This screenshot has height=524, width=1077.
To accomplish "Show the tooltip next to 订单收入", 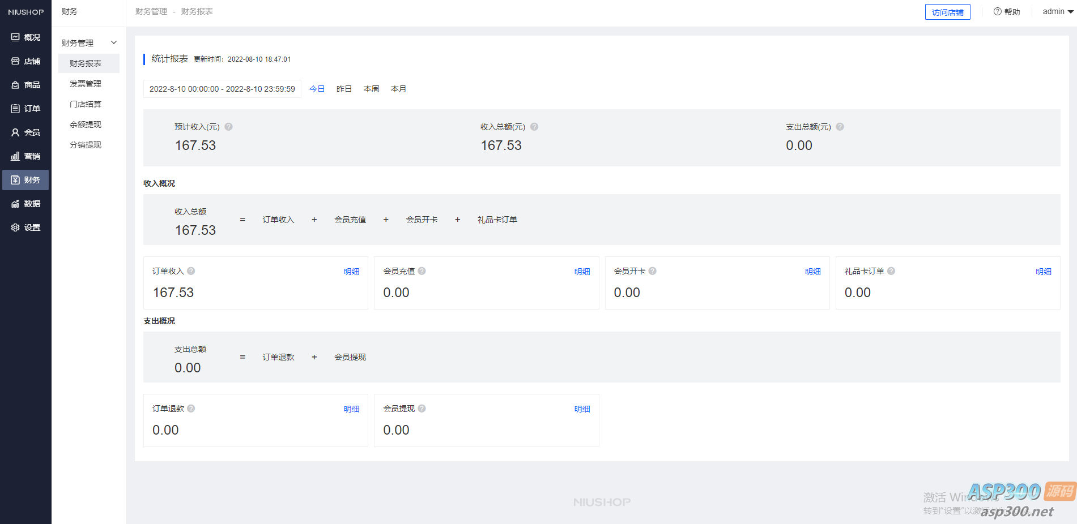I will pos(191,271).
